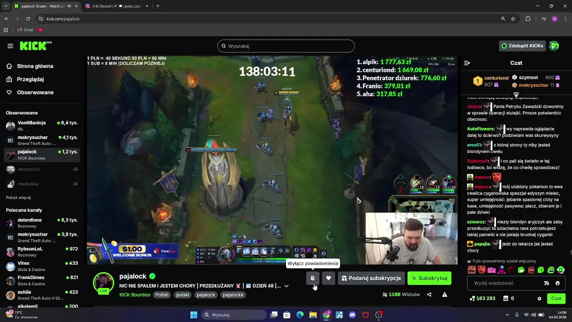
Task: Bookmark this page with star icon
Action: click(x=513, y=19)
